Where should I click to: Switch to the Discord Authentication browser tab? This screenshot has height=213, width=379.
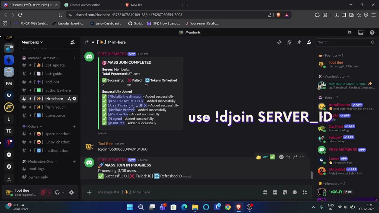[85, 5]
